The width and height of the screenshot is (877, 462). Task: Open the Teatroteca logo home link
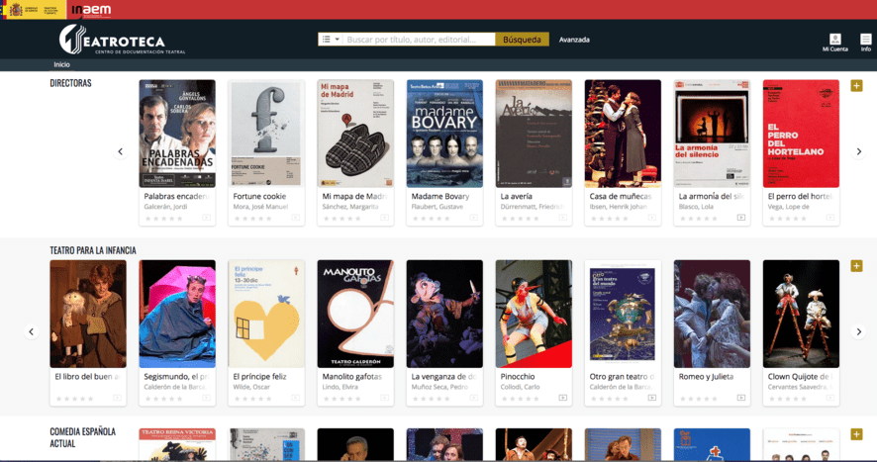[122, 40]
